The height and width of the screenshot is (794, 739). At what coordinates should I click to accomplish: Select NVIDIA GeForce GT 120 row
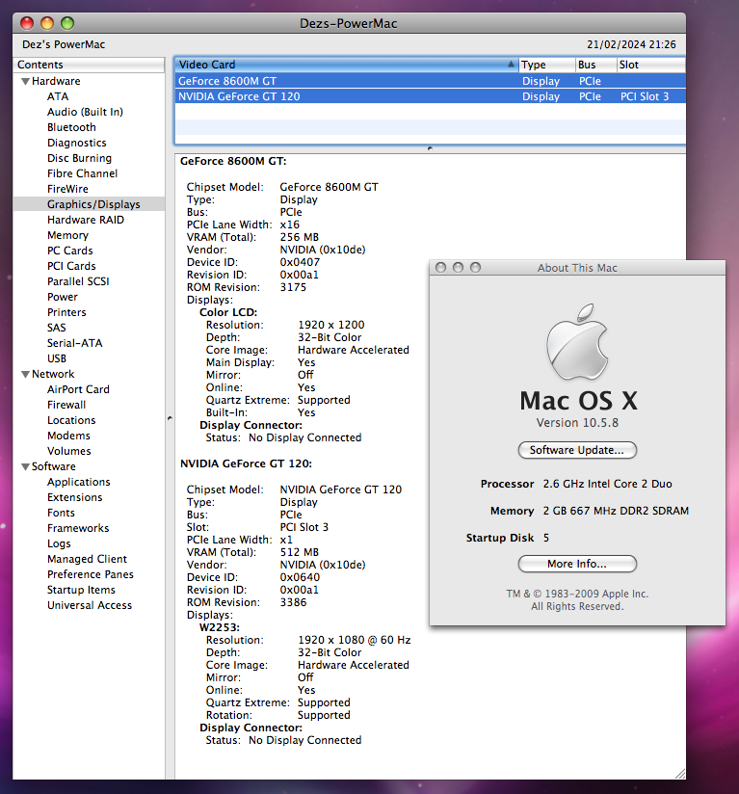coord(431,96)
